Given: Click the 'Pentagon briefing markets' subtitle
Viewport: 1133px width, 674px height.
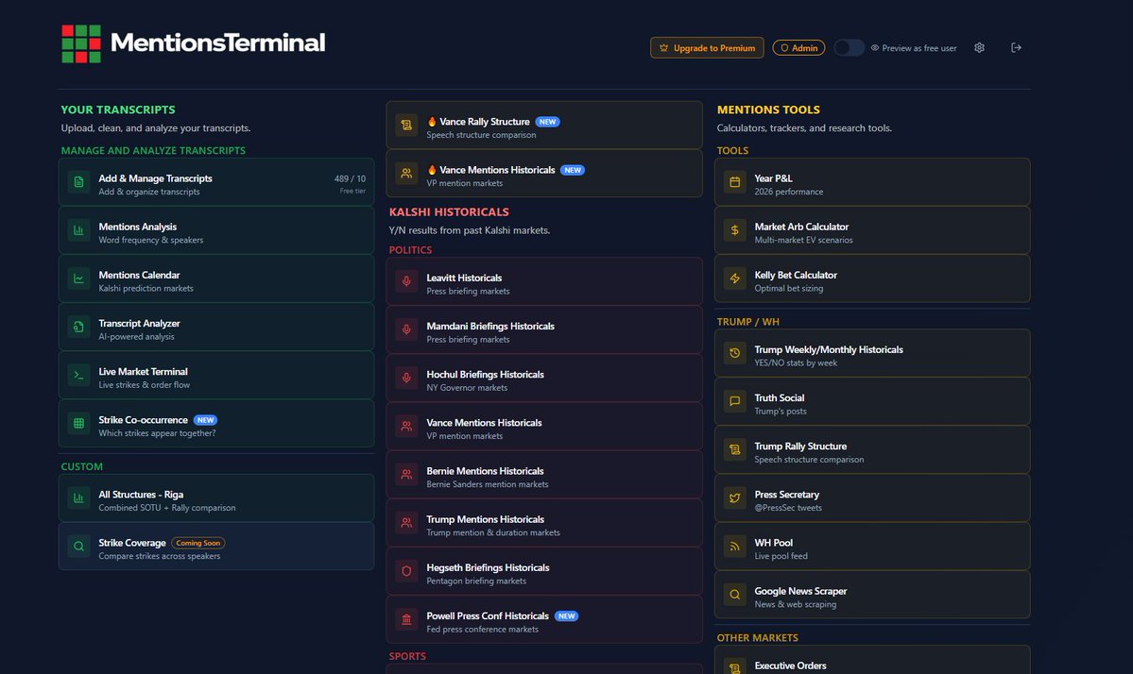Looking at the screenshot, I should 476,581.
